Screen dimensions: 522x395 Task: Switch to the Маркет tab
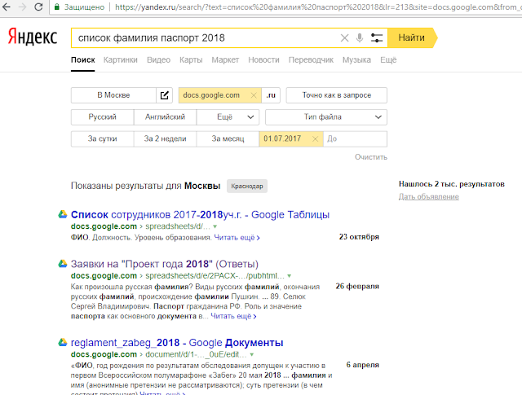tap(225, 59)
